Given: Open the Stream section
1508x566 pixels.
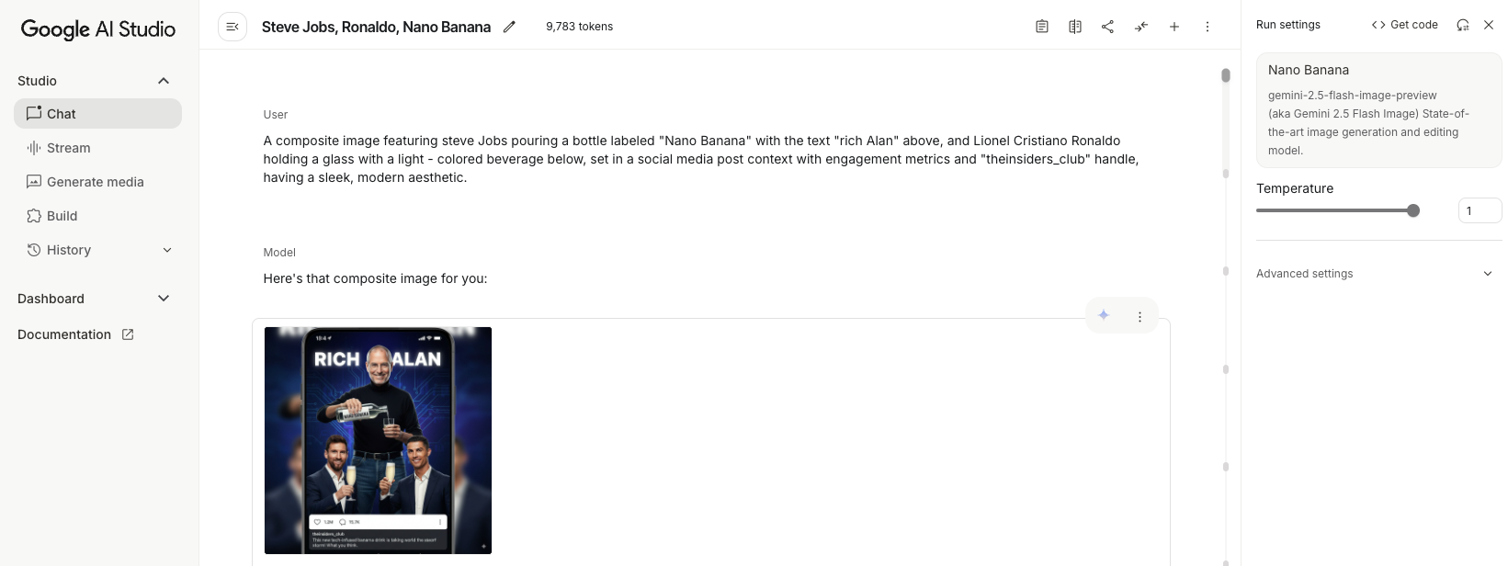Looking at the screenshot, I should pos(97,148).
